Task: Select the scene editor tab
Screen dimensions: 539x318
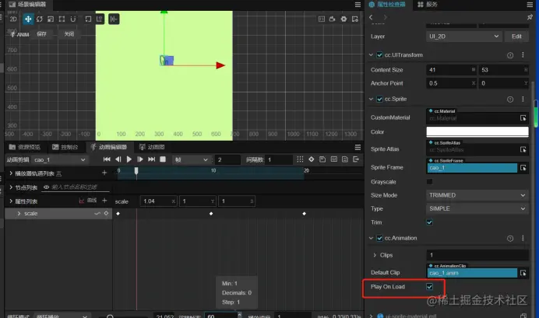Action: 27,5
